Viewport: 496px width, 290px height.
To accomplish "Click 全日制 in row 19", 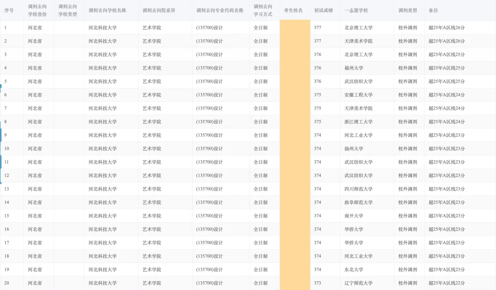I will [x=260, y=269].
